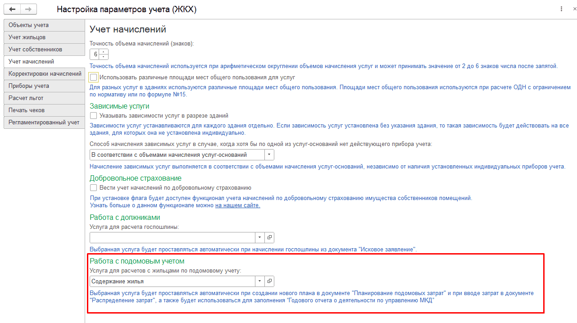Screen dimensions: 577x323
Task: Go to Корректировки начислений section
Action: [x=44, y=74]
